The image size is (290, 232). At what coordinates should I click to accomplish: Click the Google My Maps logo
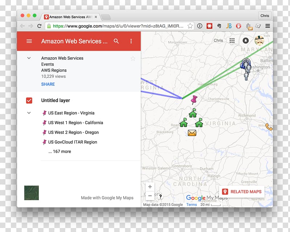tap(207, 198)
